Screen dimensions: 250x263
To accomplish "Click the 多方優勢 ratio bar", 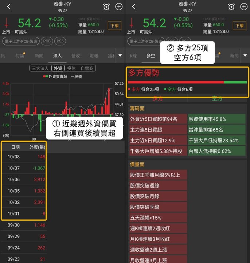I will (187, 82).
